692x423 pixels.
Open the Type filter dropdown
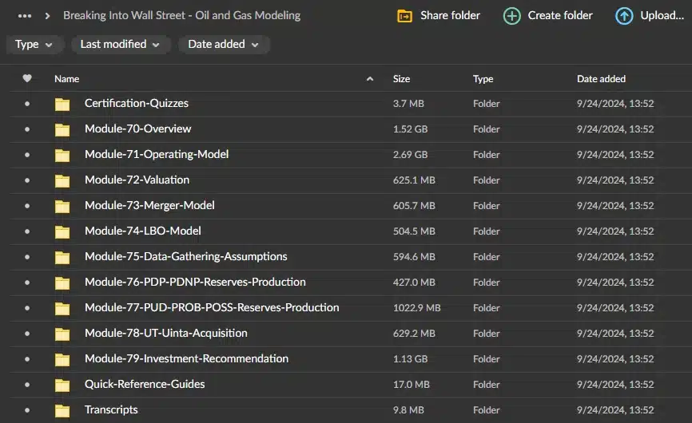coord(34,45)
